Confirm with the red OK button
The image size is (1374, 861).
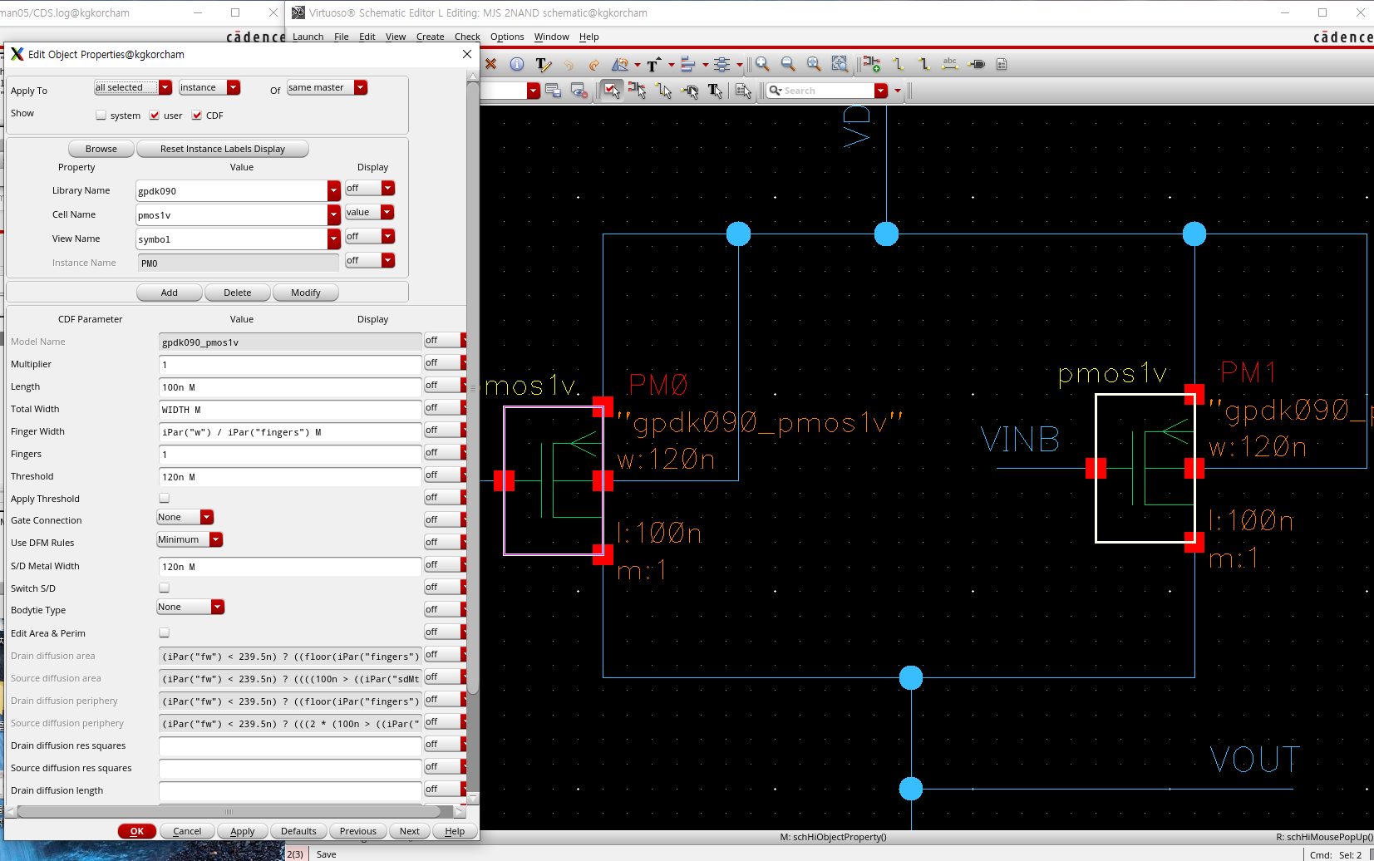137,831
